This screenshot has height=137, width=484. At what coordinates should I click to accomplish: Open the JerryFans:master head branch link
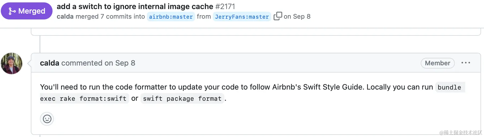[242, 17]
